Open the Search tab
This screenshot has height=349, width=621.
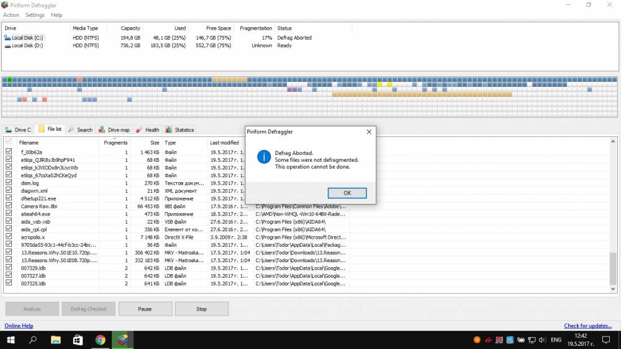coord(80,130)
